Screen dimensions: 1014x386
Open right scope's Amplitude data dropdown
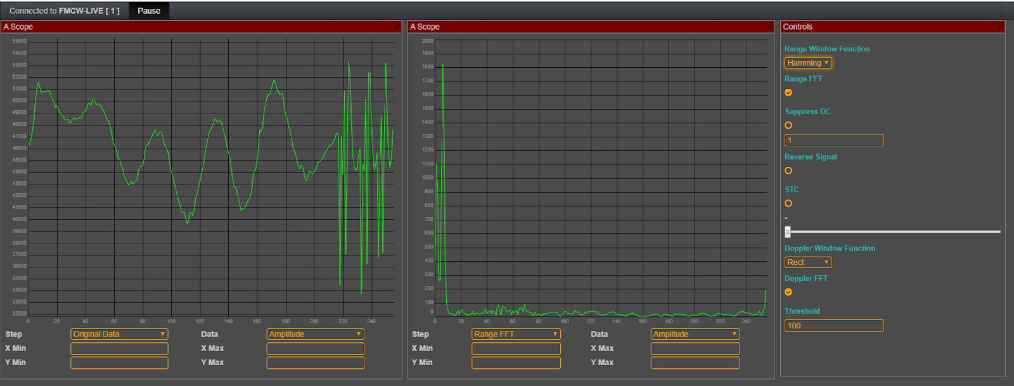tap(695, 334)
